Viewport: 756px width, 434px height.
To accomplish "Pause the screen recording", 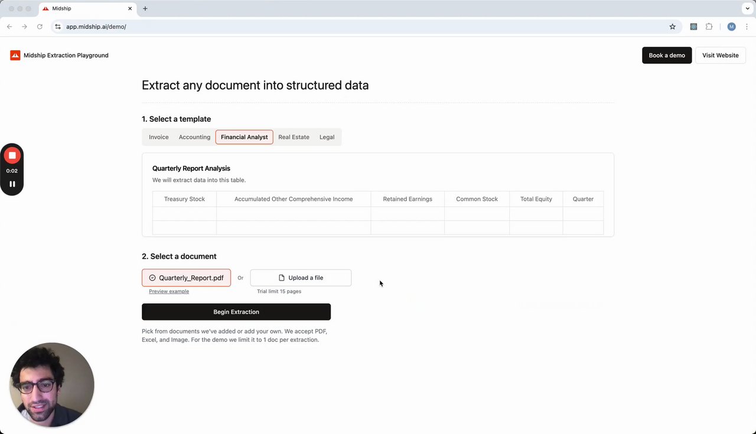I will coord(12,184).
